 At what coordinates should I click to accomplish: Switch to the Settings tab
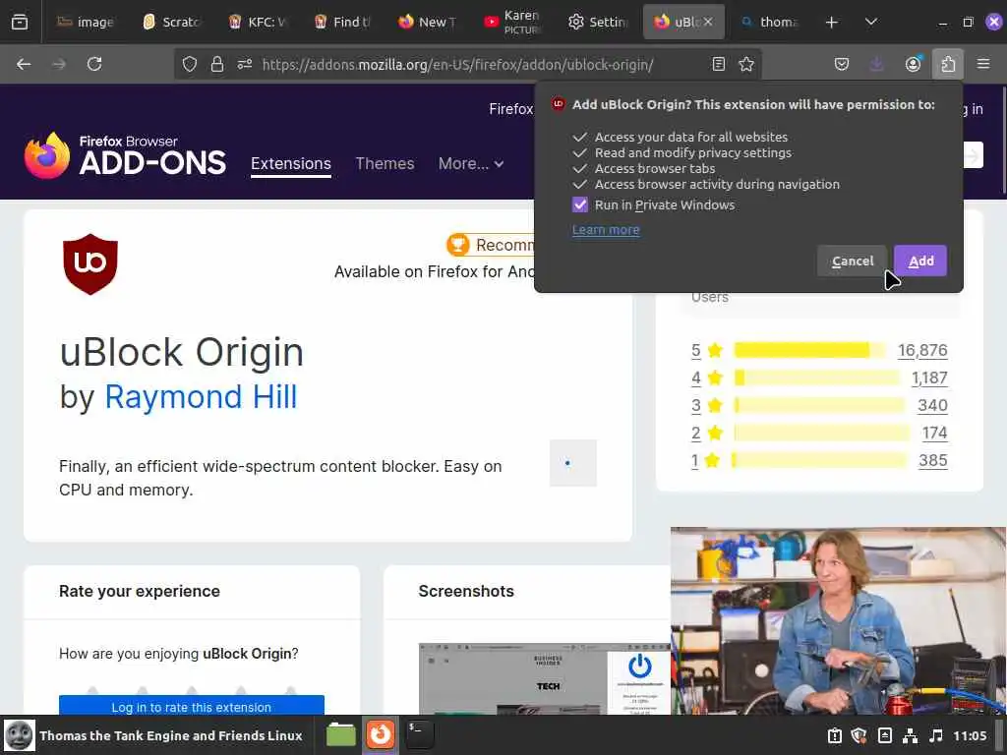598,22
